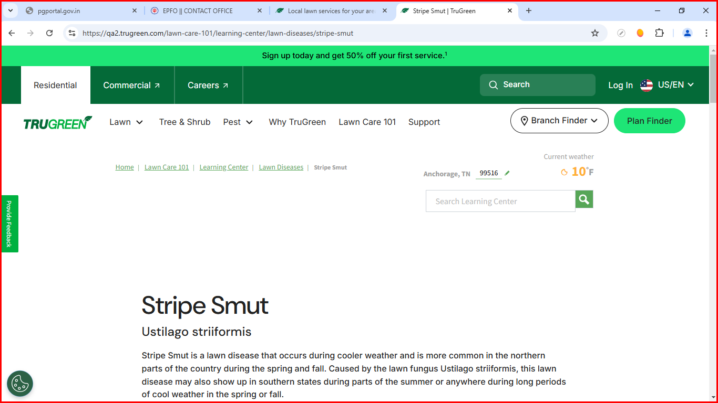Bookmark this page with the star icon
The width and height of the screenshot is (718, 403).
tap(595, 33)
